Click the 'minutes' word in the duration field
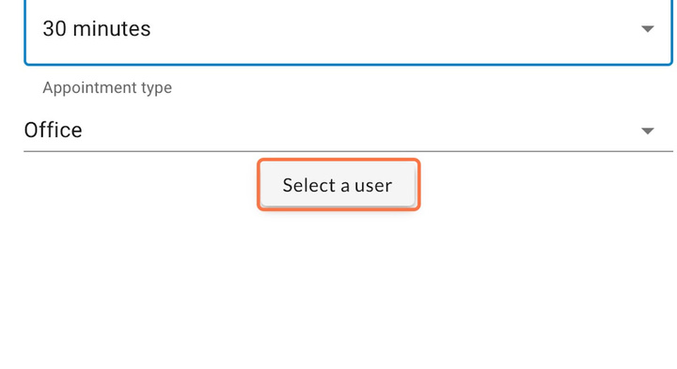677x369 pixels. coord(112,29)
